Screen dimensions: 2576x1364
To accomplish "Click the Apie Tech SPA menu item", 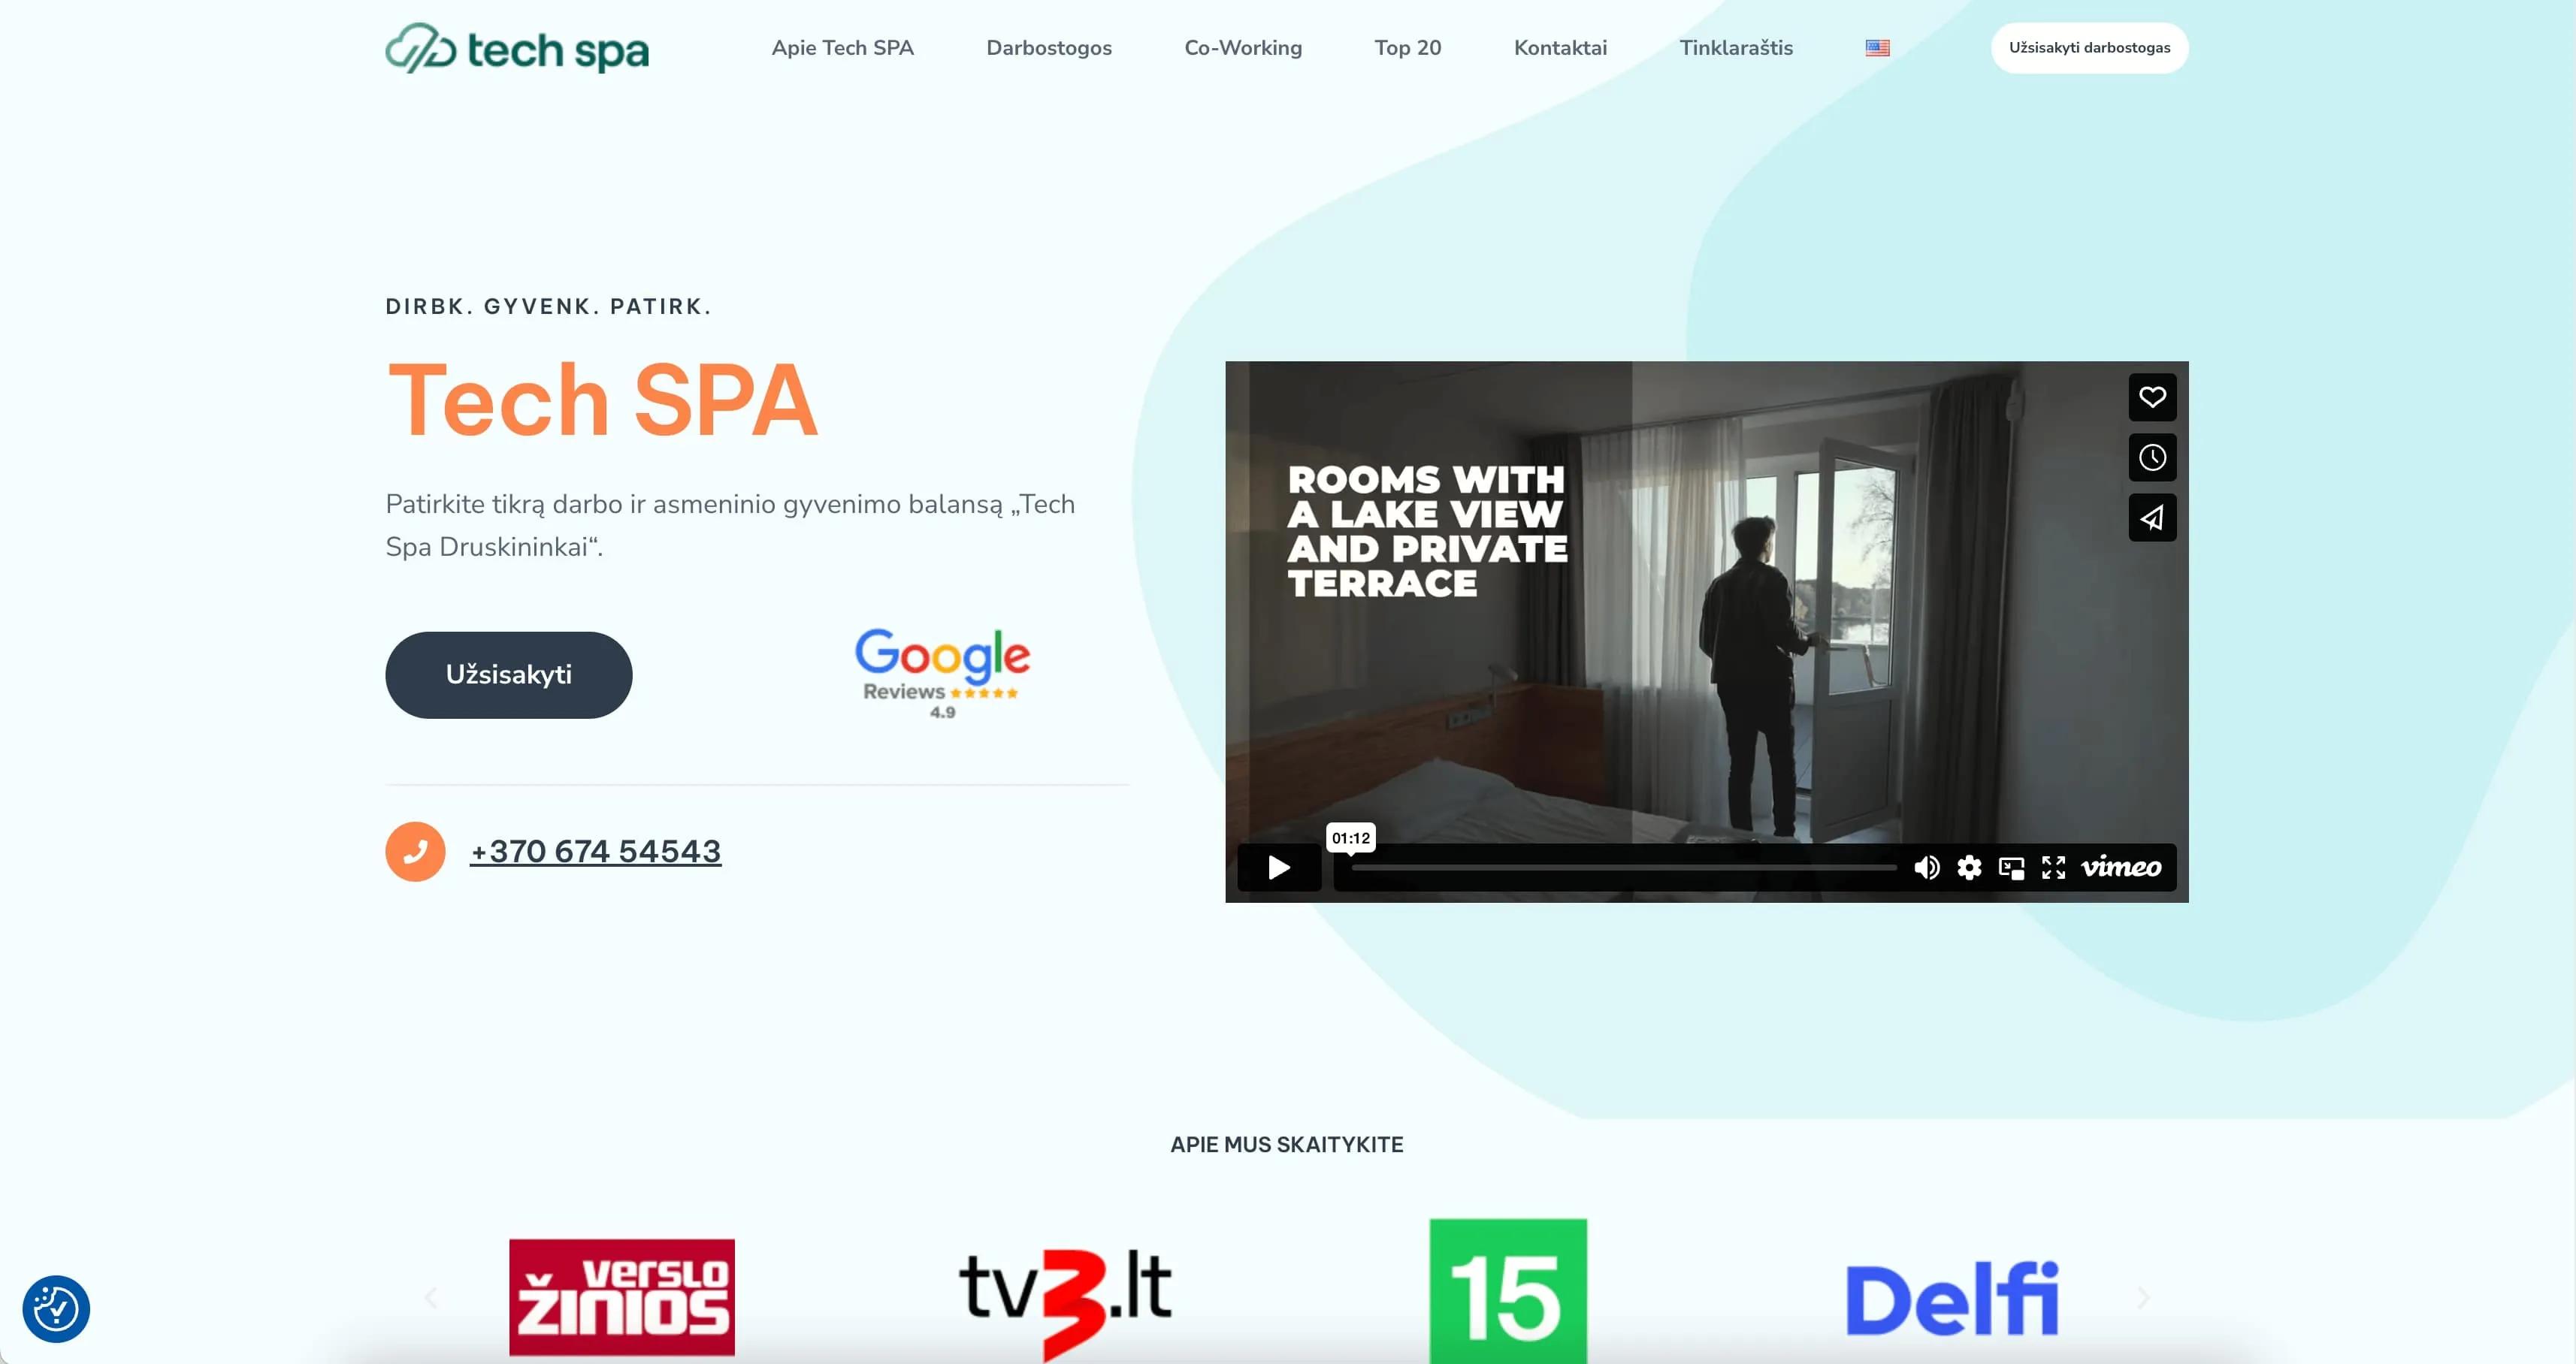I will click(840, 47).
